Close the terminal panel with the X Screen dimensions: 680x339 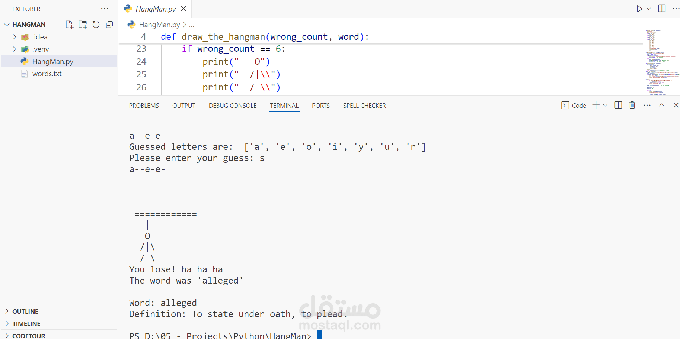[x=676, y=105]
